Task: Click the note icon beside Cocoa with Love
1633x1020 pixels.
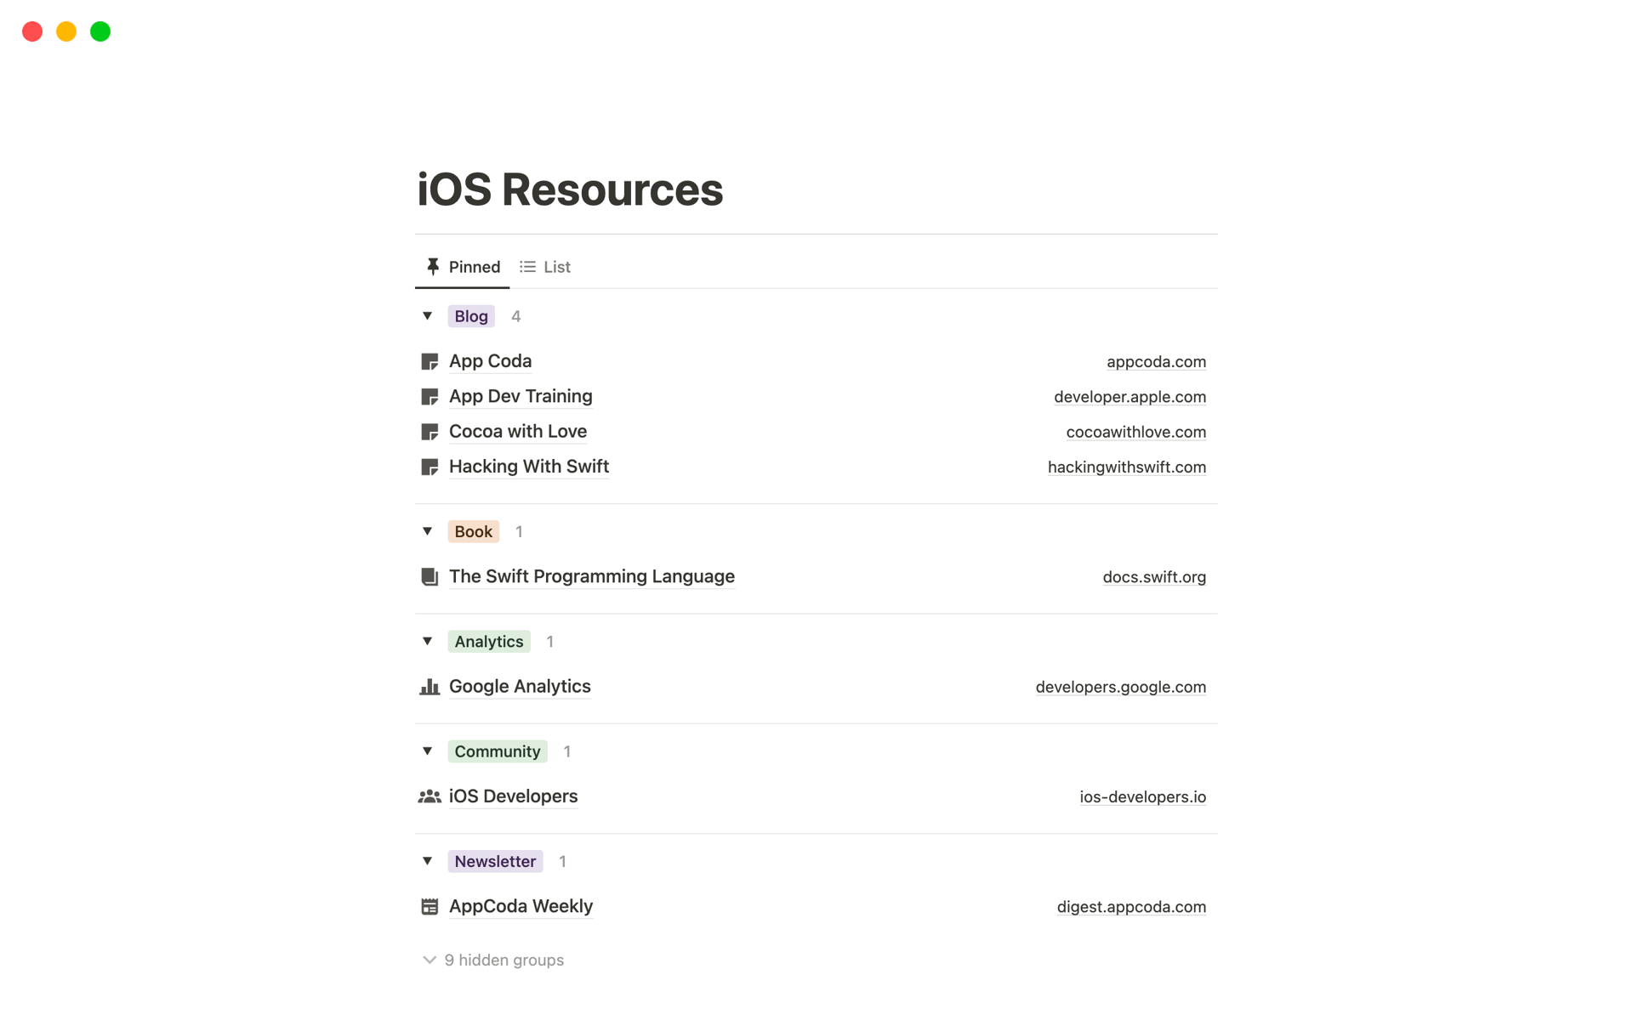Action: [430, 432]
